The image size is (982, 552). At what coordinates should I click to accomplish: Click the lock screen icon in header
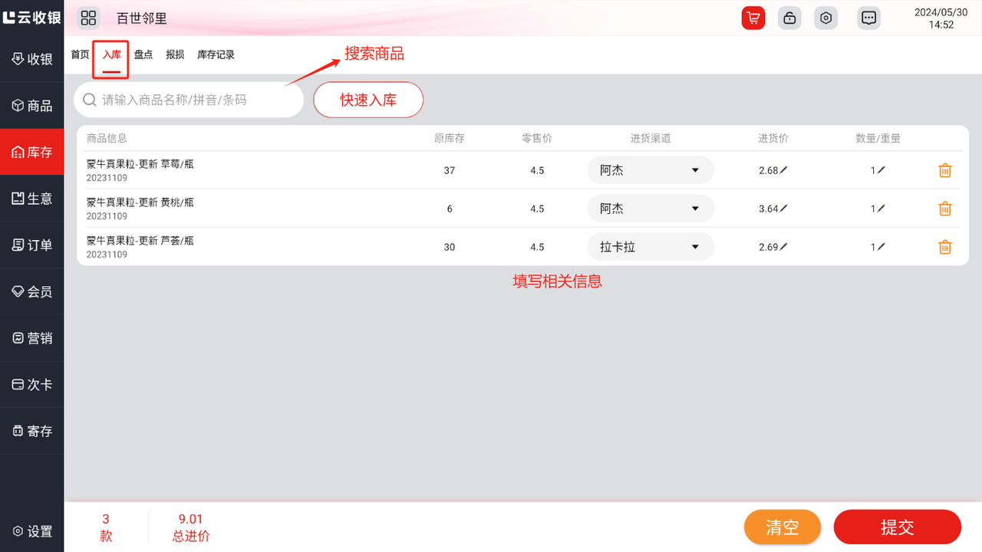789,18
